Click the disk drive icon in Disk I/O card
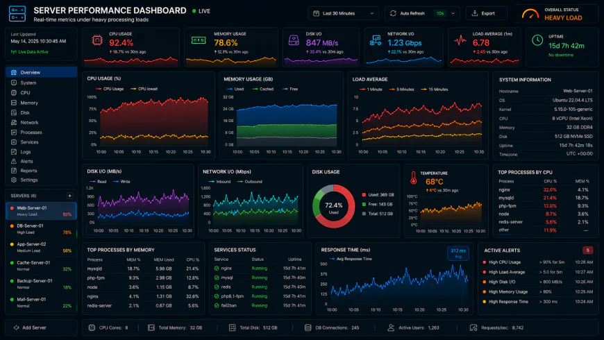Image resolution: width=604 pixels, height=340 pixels. (x=294, y=40)
